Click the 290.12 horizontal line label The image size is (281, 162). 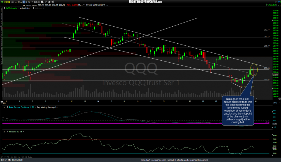coord(267,37)
